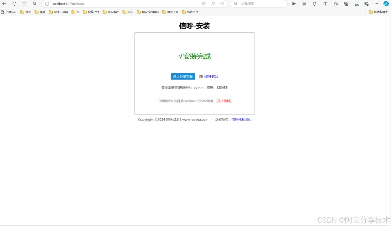391x226 pixels.
Task: Open the 投稿平台 bookmarks folder
Action: click(x=91, y=12)
